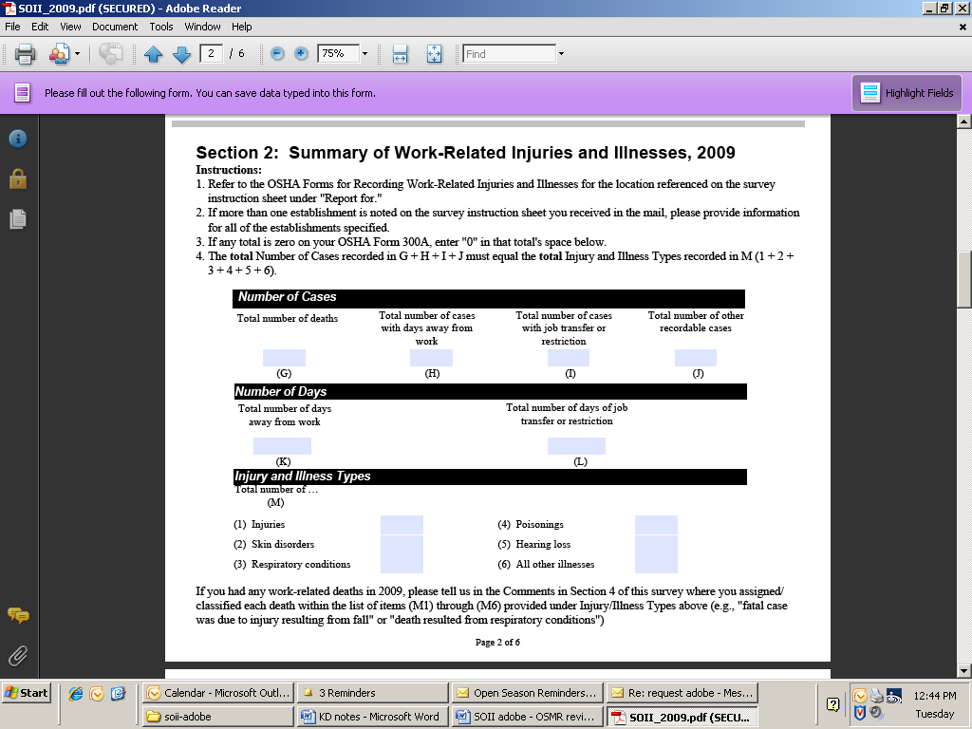
Task: Click the zoom in plus button
Action: coord(301,54)
